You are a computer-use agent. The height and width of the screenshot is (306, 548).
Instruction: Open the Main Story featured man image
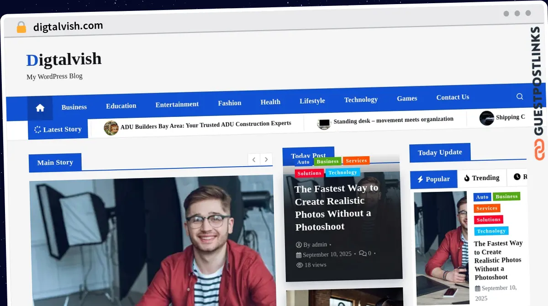click(x=152, y=241)
